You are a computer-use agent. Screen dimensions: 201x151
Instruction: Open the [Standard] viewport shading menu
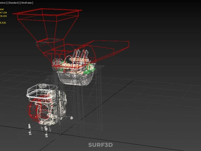[x=13, y=3]
